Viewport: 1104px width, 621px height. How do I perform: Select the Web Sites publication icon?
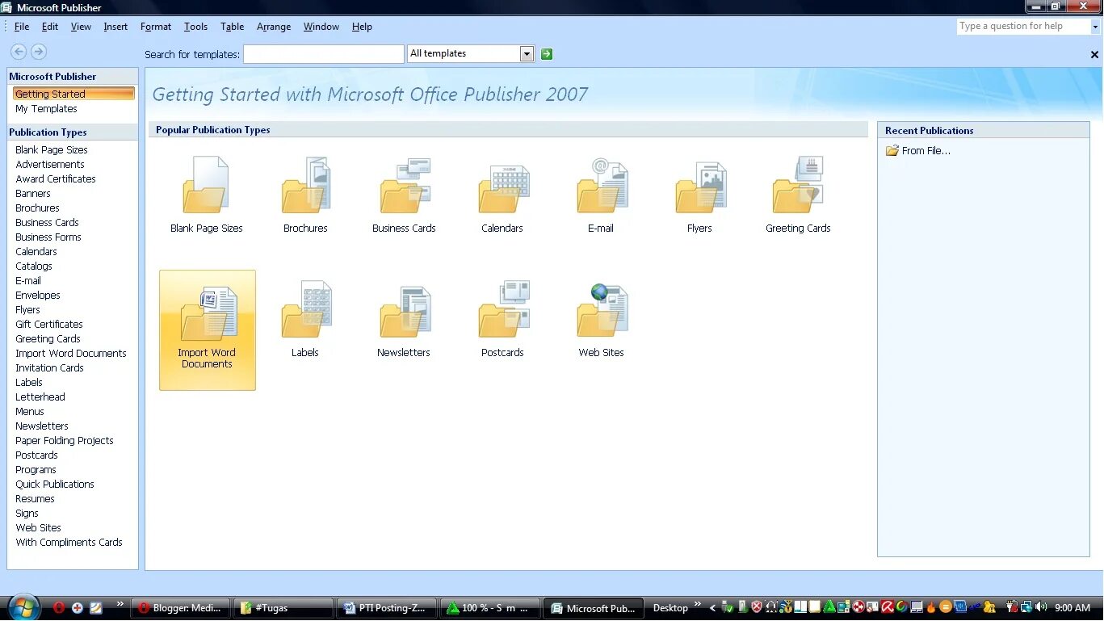[x=601, y=315]
